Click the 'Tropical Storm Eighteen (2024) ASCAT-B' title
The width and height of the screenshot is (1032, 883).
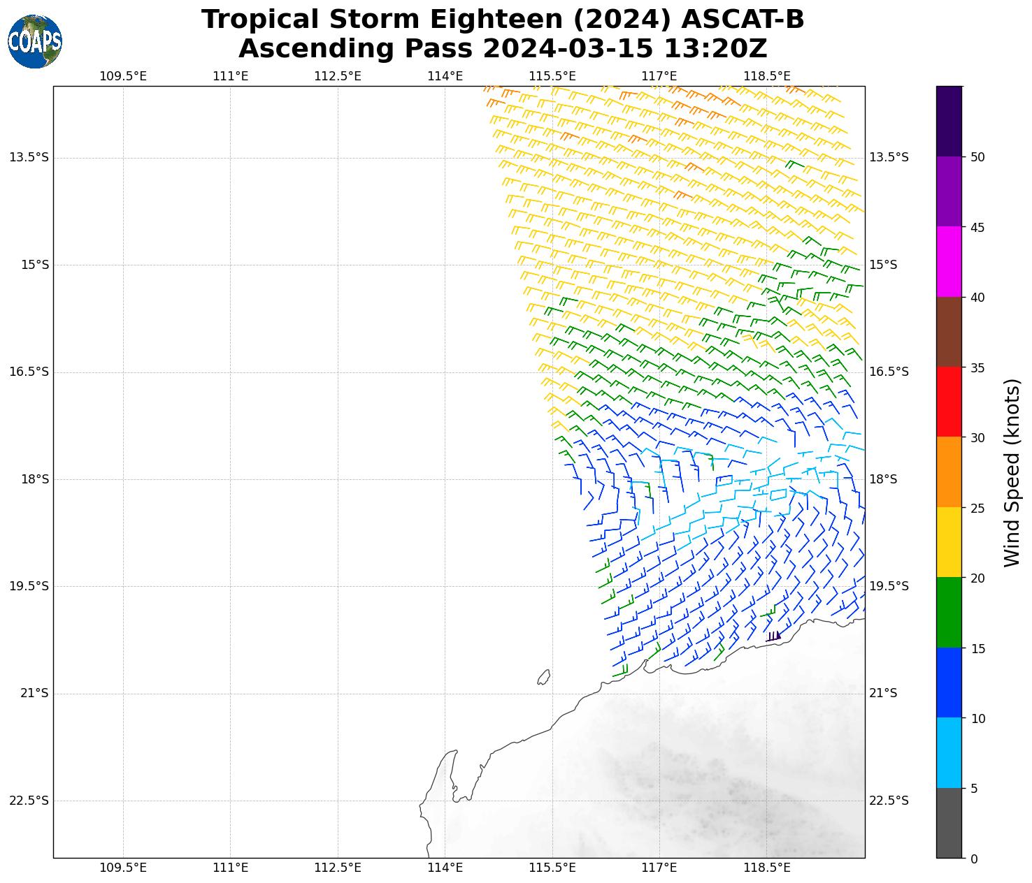pos(503,20)
